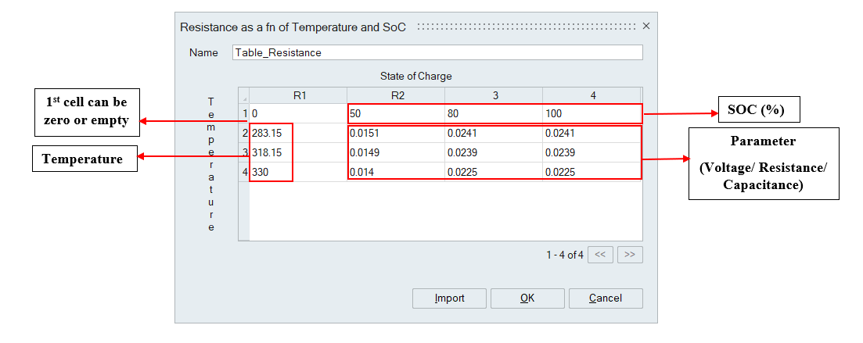Click the cell with value 330
This screenshot has width=863, height=343.
coord(271,172)
